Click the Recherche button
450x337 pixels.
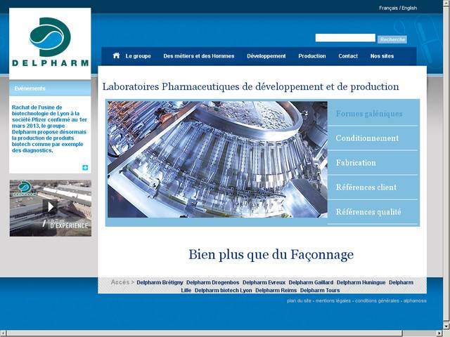392,39
